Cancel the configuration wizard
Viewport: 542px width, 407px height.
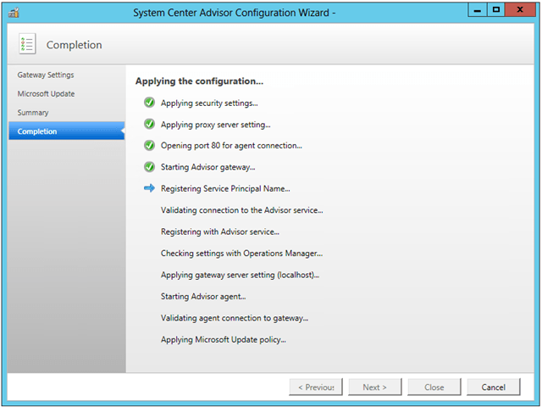(x=493, y=387)
